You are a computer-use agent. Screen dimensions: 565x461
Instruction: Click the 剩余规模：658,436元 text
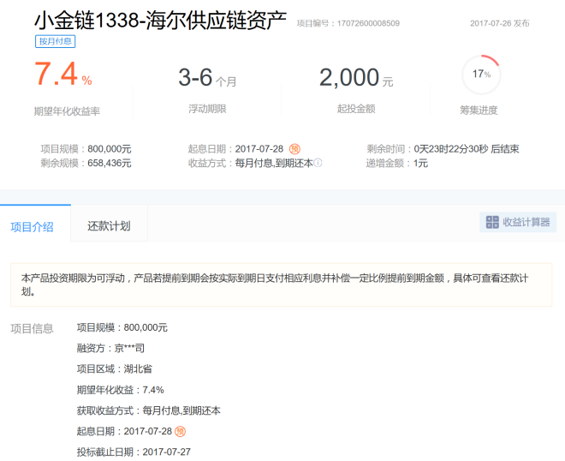[x=86, y=163]
